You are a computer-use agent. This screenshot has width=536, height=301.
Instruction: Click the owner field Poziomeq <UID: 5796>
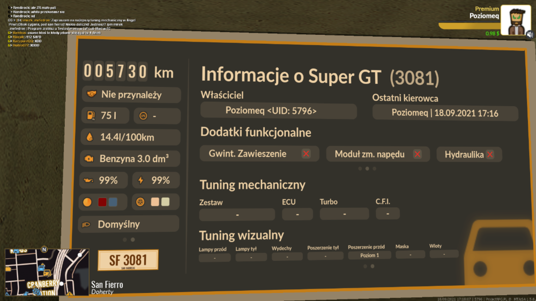click(279, 111)
